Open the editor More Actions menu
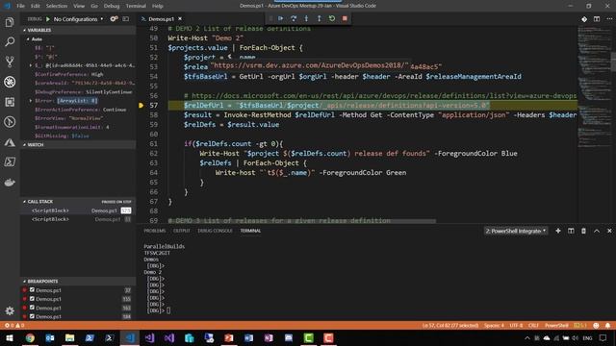 tap(609, 19)
